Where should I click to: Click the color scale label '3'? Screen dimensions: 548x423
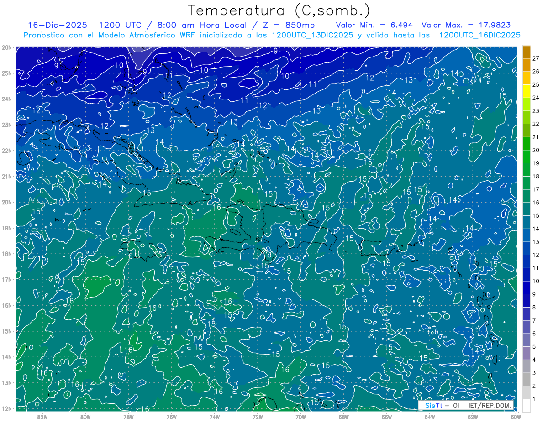(534, 373)
